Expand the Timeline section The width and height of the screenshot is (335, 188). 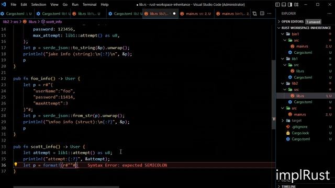(288, 186)
